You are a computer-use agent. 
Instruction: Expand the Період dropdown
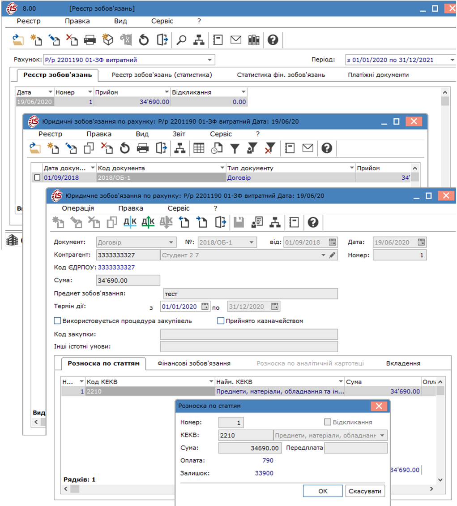click(x=452, y=60)
